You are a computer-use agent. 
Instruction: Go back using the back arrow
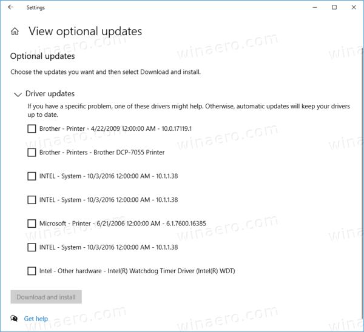(x=11, y=7)
